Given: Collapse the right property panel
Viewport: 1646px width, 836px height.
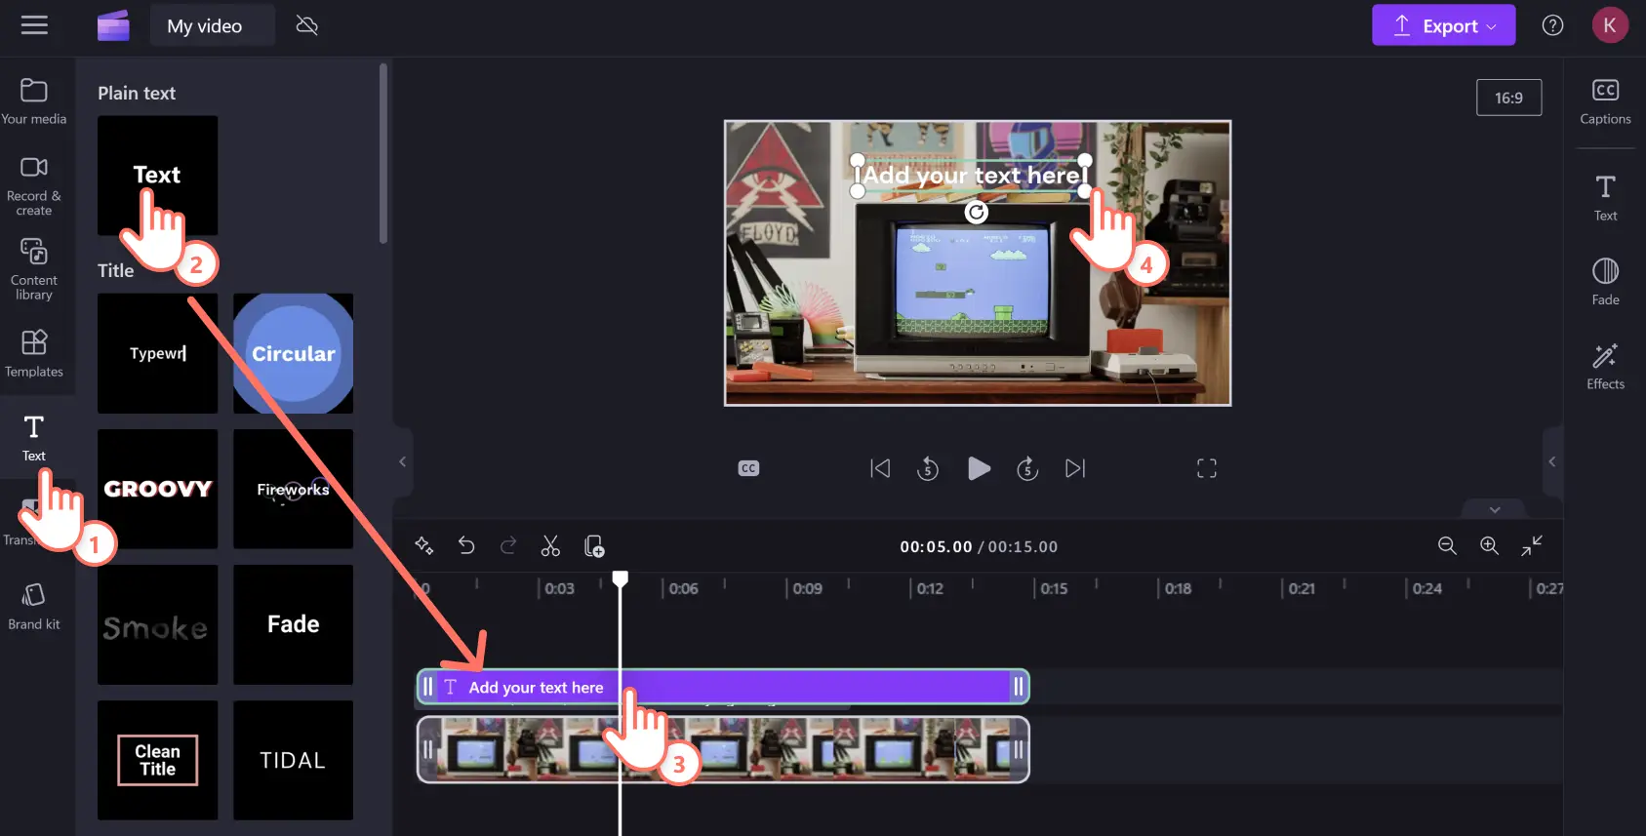Looking at the screenshot, I should coord(1552,462).
